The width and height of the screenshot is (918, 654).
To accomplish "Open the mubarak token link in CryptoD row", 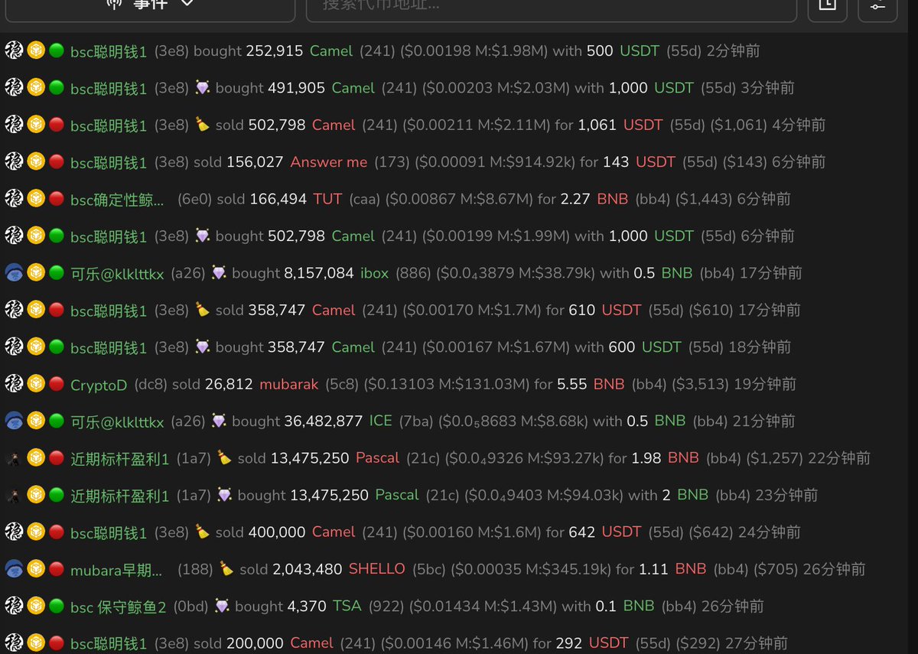I will point(288,385).
